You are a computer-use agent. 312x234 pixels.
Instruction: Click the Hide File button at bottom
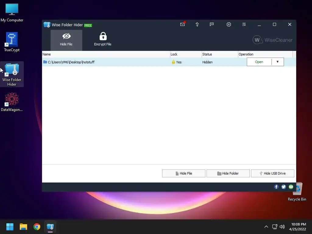tap(183, 173)
